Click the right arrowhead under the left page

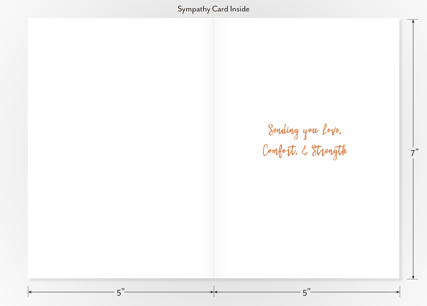[x=212, y=292]
